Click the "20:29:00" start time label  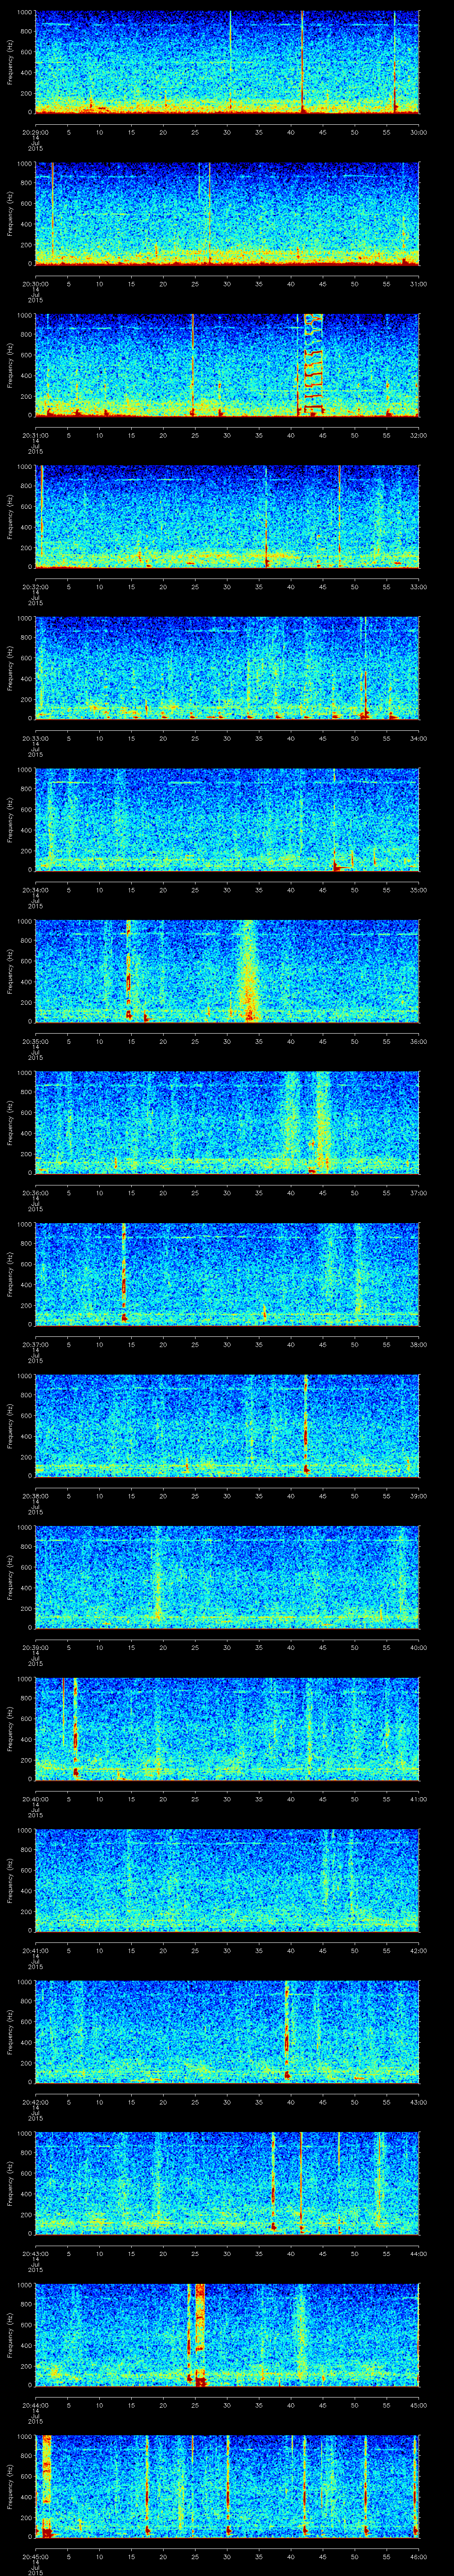(x=35, y=132)
